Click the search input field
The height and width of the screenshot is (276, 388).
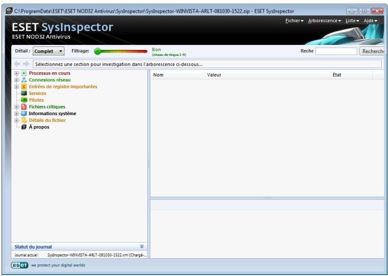(x=336, y=51)
